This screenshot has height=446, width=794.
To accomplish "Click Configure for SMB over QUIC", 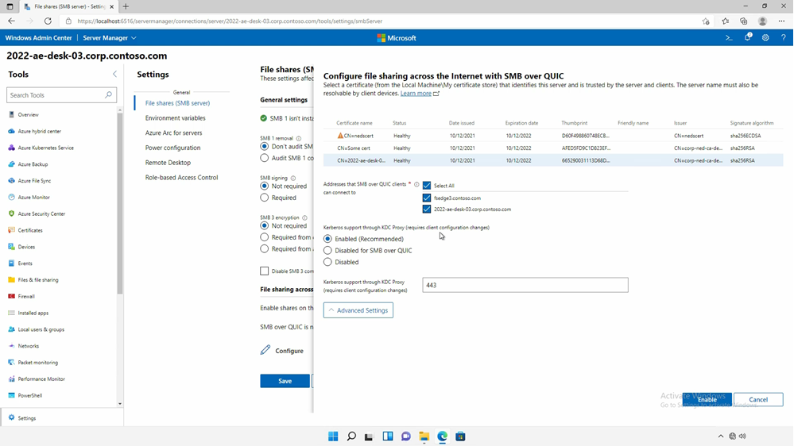I will [x=282, y=351].
